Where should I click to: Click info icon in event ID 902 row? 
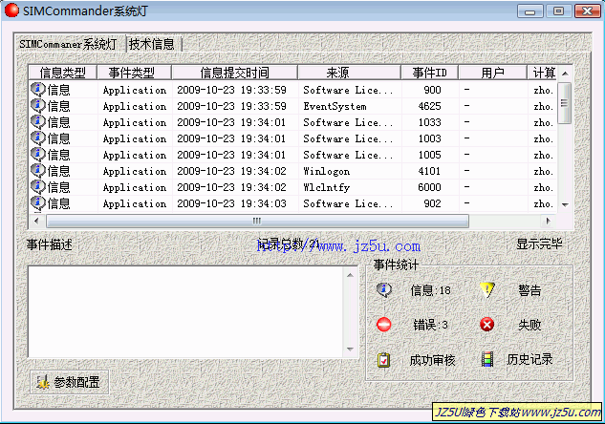38,202
